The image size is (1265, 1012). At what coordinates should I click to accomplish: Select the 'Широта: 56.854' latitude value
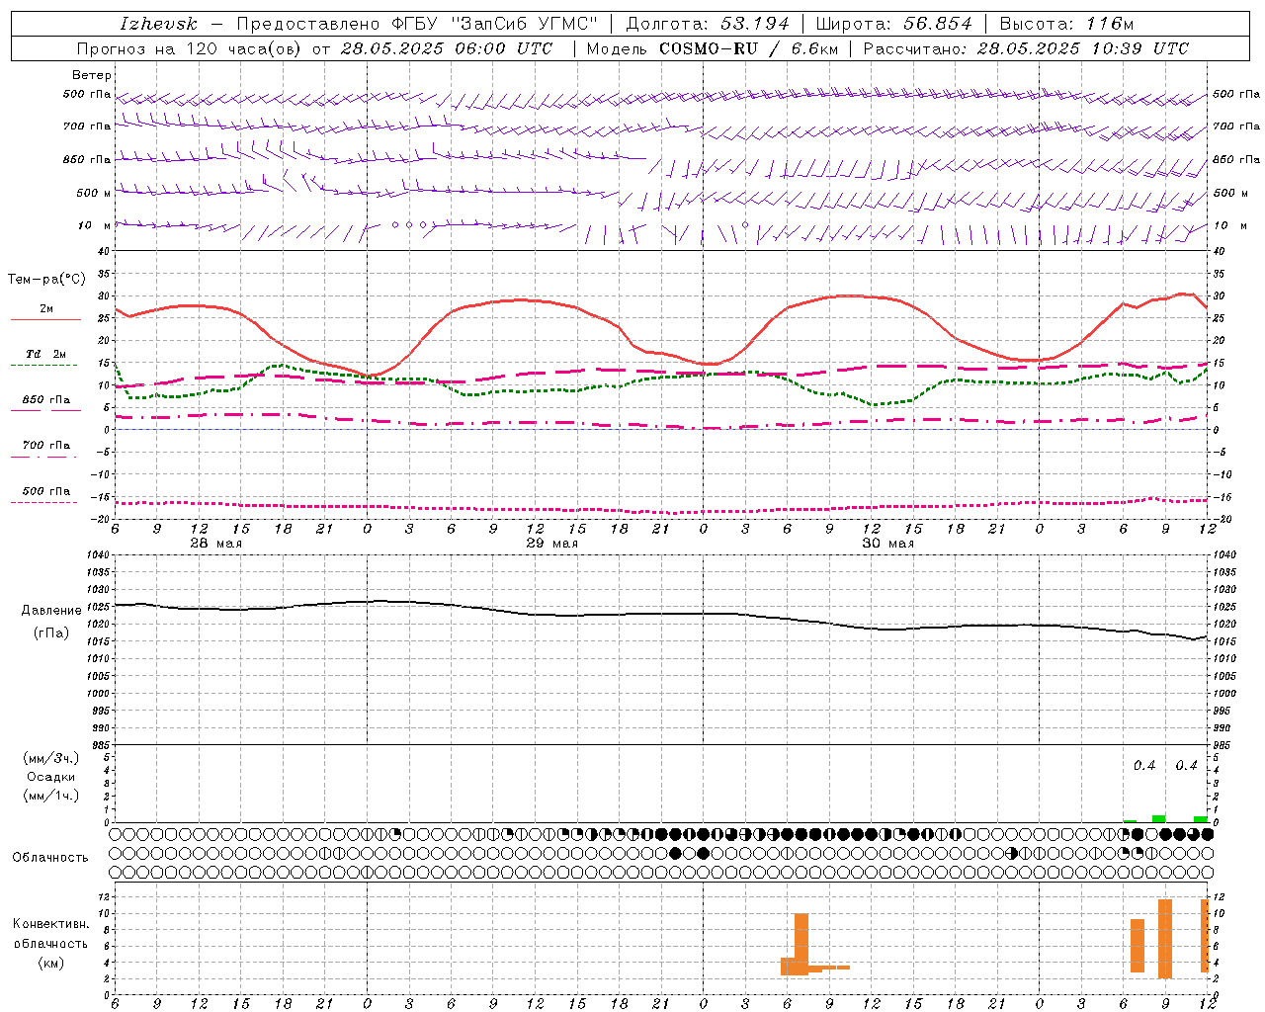pyautogui.click(x=893, y=24)
